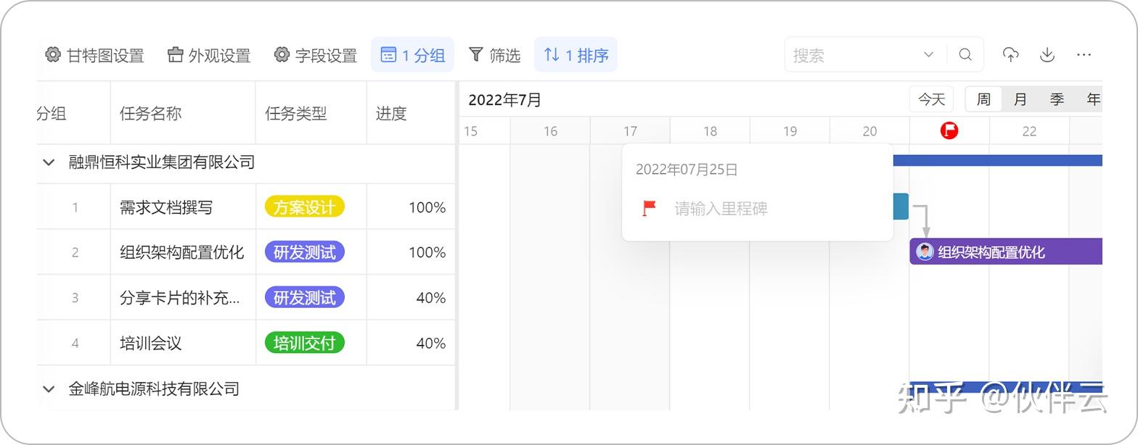Image resolution: width=1138 pixels, height=445 pixels.
Task: Click the 今天 (today) button
Action: [931, 99]
